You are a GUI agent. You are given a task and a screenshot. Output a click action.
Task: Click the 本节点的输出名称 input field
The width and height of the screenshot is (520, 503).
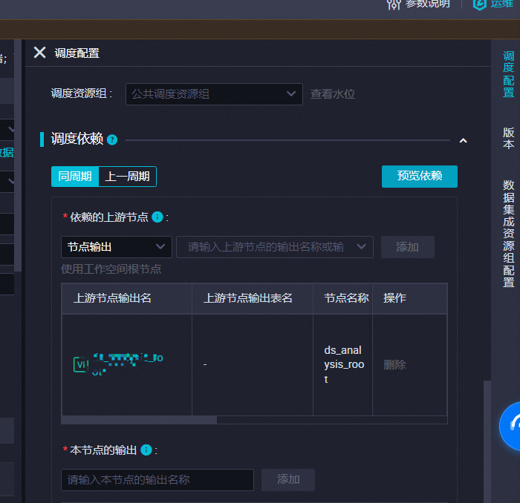[157, 479]
